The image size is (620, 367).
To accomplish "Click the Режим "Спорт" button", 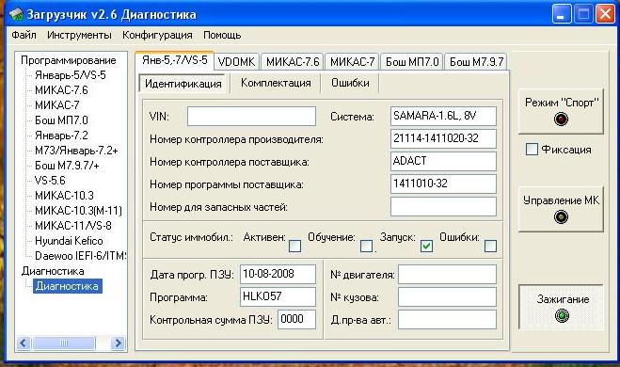I will [x=561, y=111].
